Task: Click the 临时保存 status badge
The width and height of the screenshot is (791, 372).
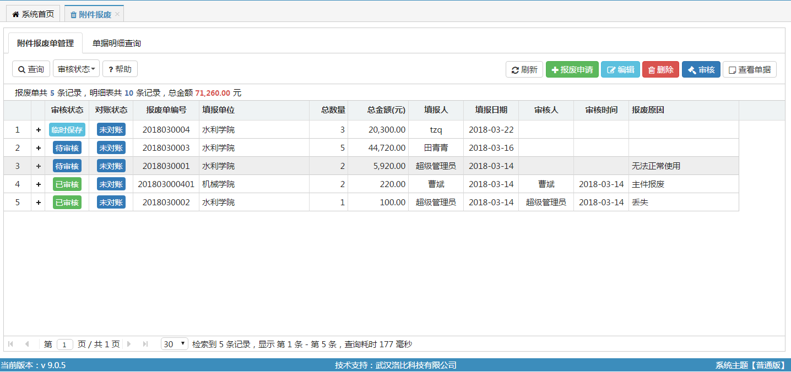Action: (x=67, y=130)
